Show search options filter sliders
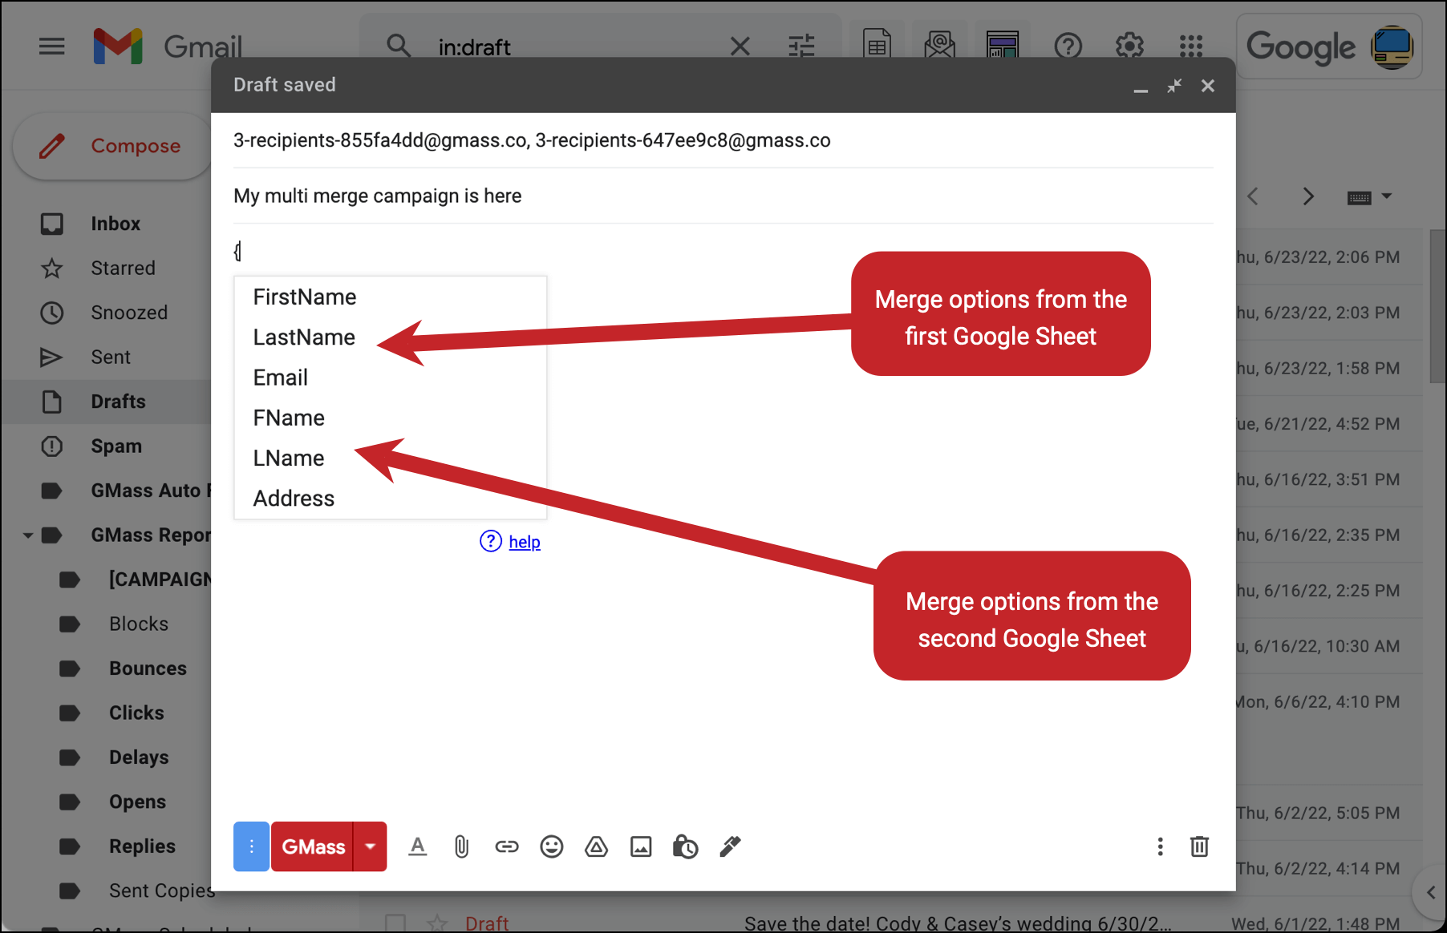 pyautogui.click(x=801, y=46)
